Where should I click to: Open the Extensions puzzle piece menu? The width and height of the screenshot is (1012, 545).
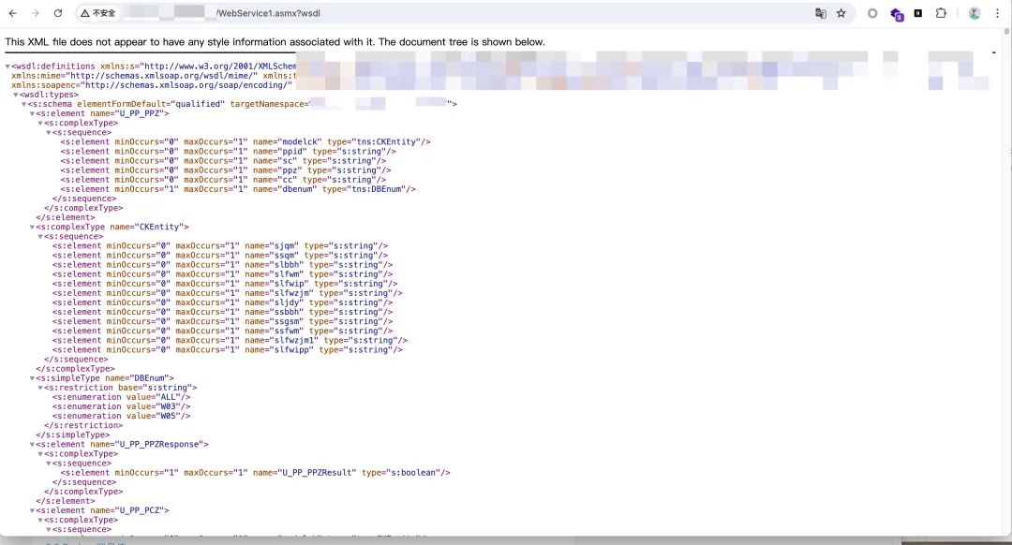click(x=941, y=14)
